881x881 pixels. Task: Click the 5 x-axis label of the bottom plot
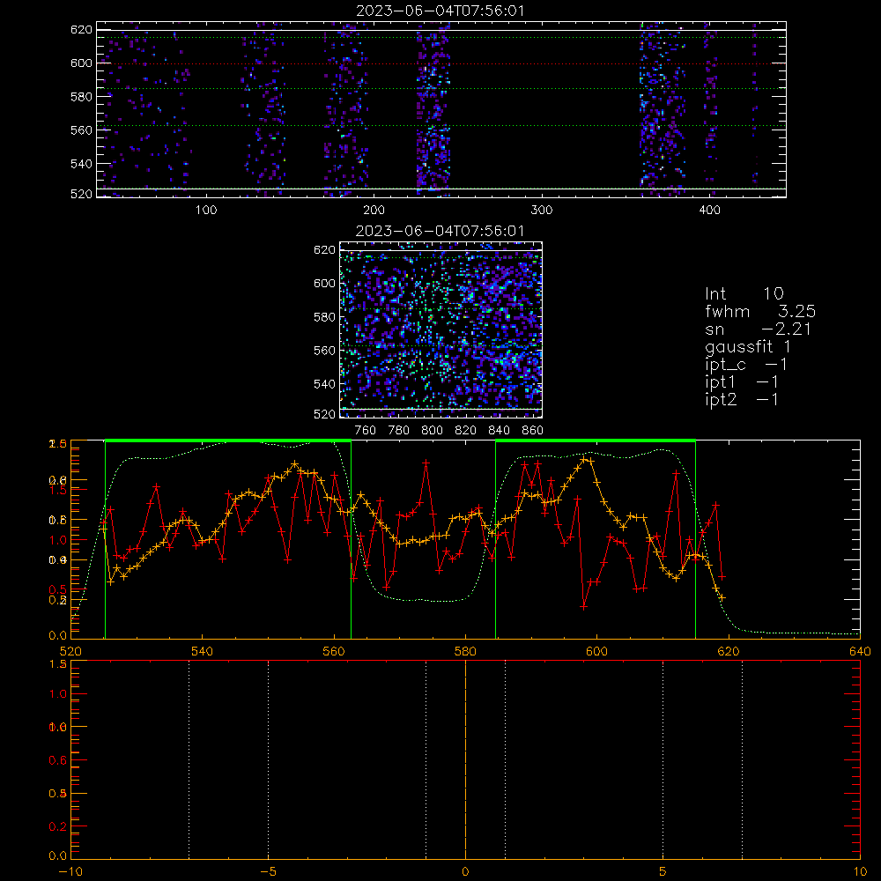coord(663,871)
